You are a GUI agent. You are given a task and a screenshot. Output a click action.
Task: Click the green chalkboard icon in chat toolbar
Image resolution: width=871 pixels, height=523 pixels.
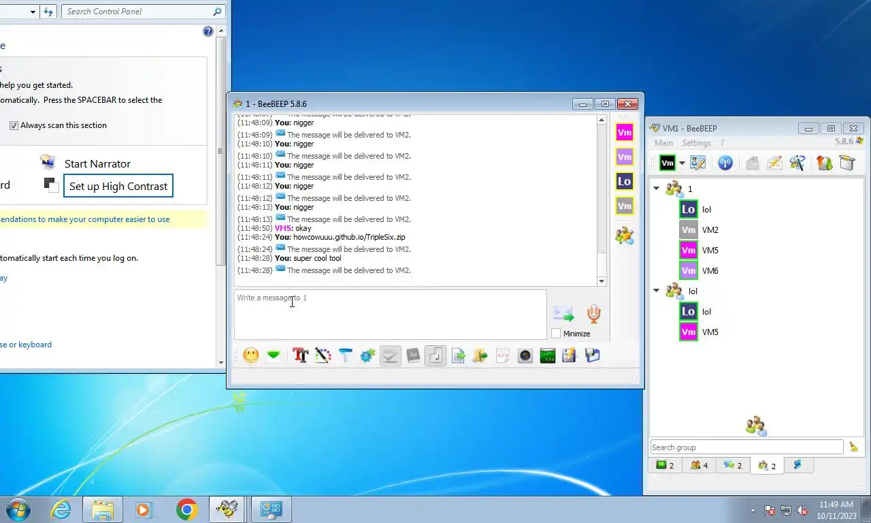(x=548, y=355)
